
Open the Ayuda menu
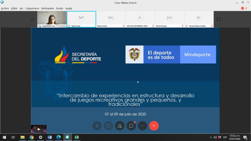[68, 8]
